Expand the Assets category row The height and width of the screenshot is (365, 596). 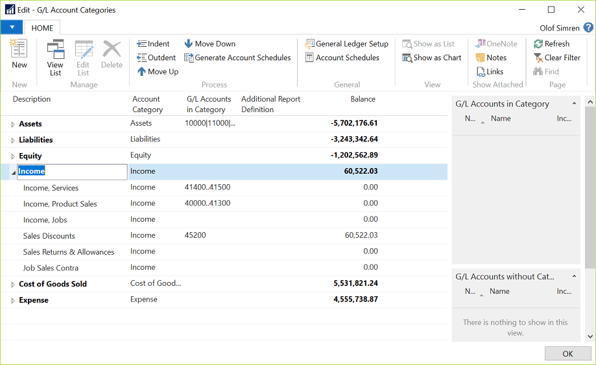point(13,124)
